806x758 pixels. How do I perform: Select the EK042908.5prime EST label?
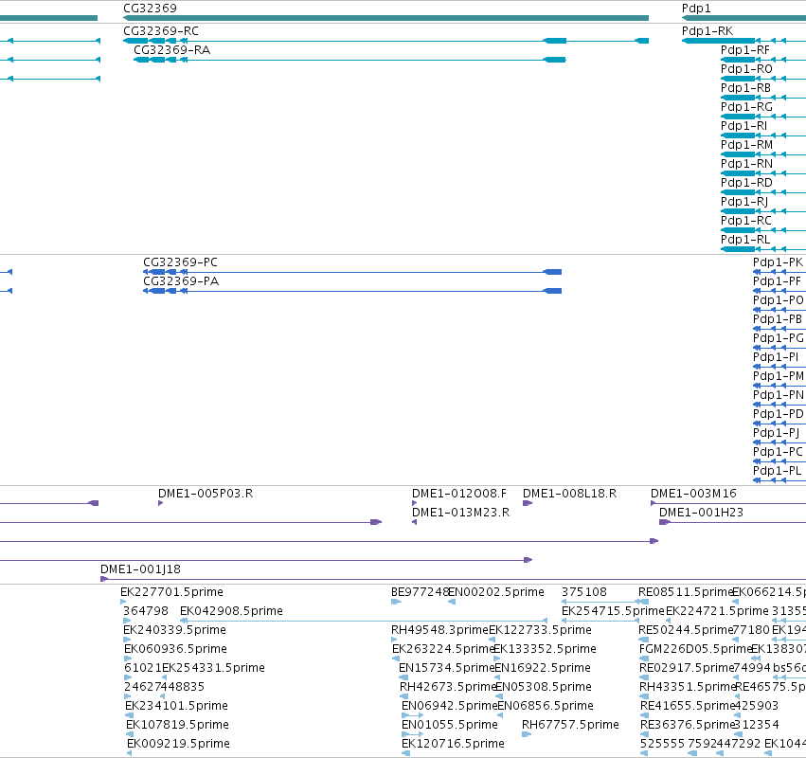(x=231, y=611)
